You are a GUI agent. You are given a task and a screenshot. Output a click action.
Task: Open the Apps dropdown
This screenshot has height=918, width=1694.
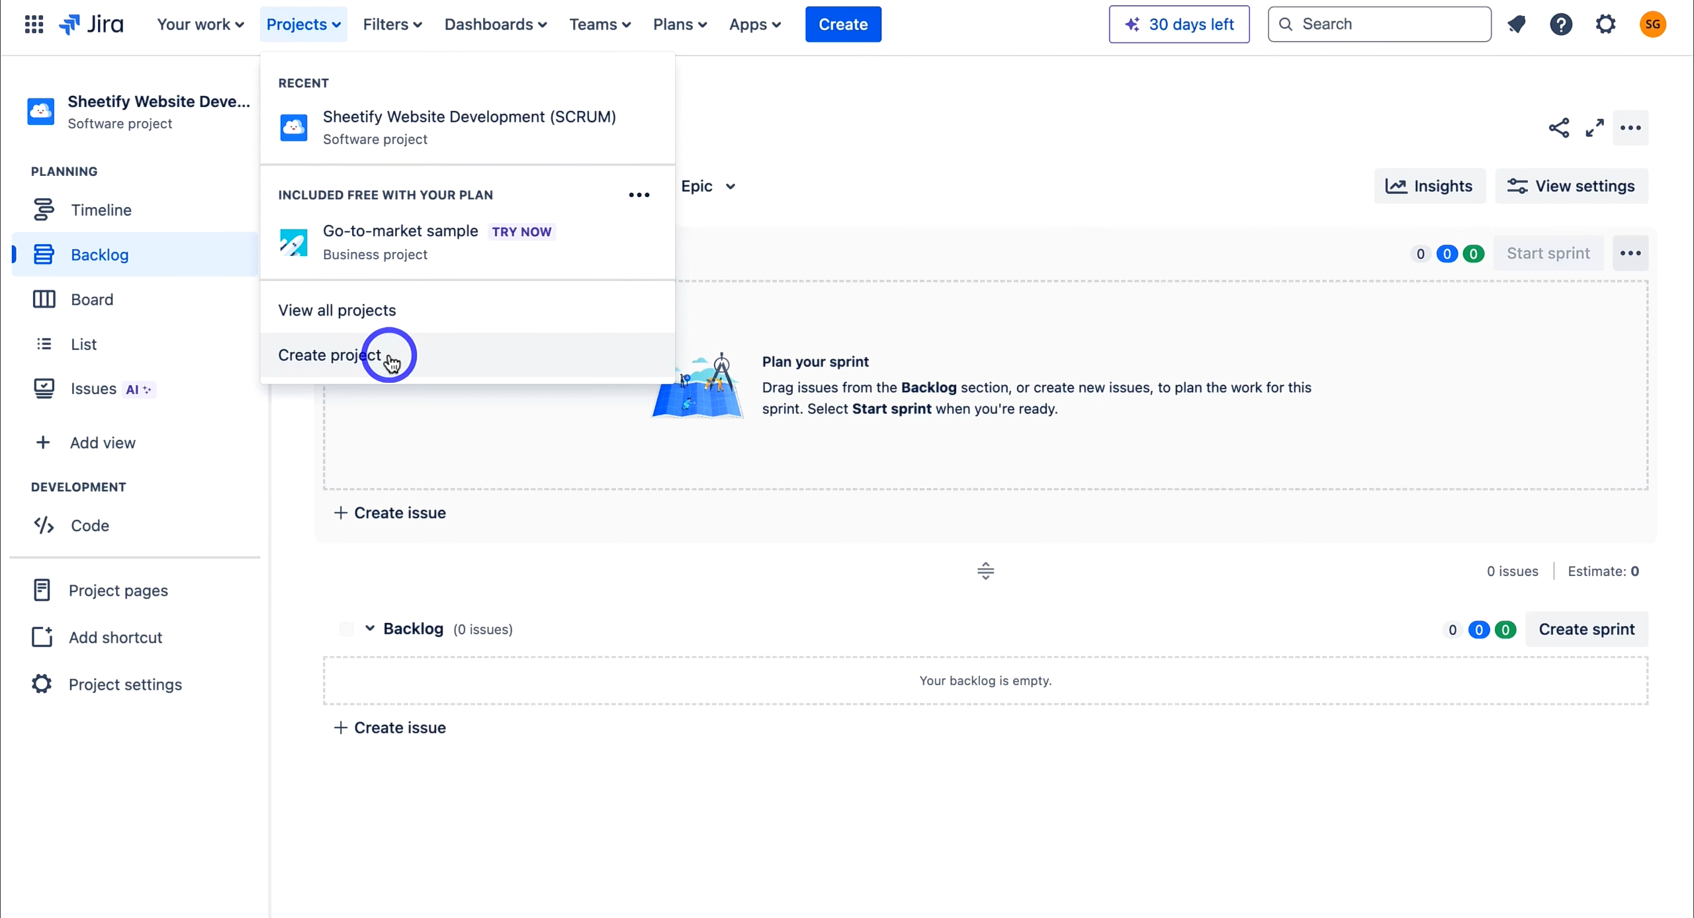point(754,24)
